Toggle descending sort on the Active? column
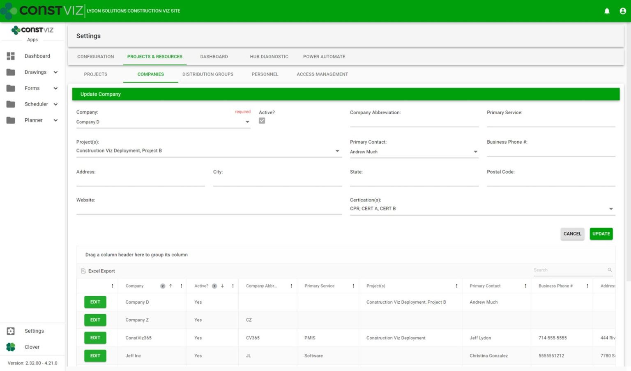Viewport: 631px width, 371px height. tap(222, 286)
